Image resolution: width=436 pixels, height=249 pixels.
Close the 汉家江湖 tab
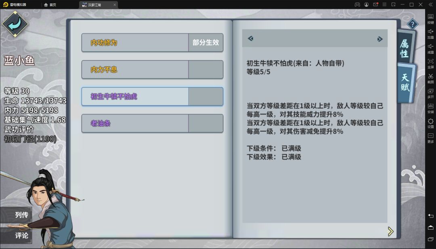coord(115,5)
